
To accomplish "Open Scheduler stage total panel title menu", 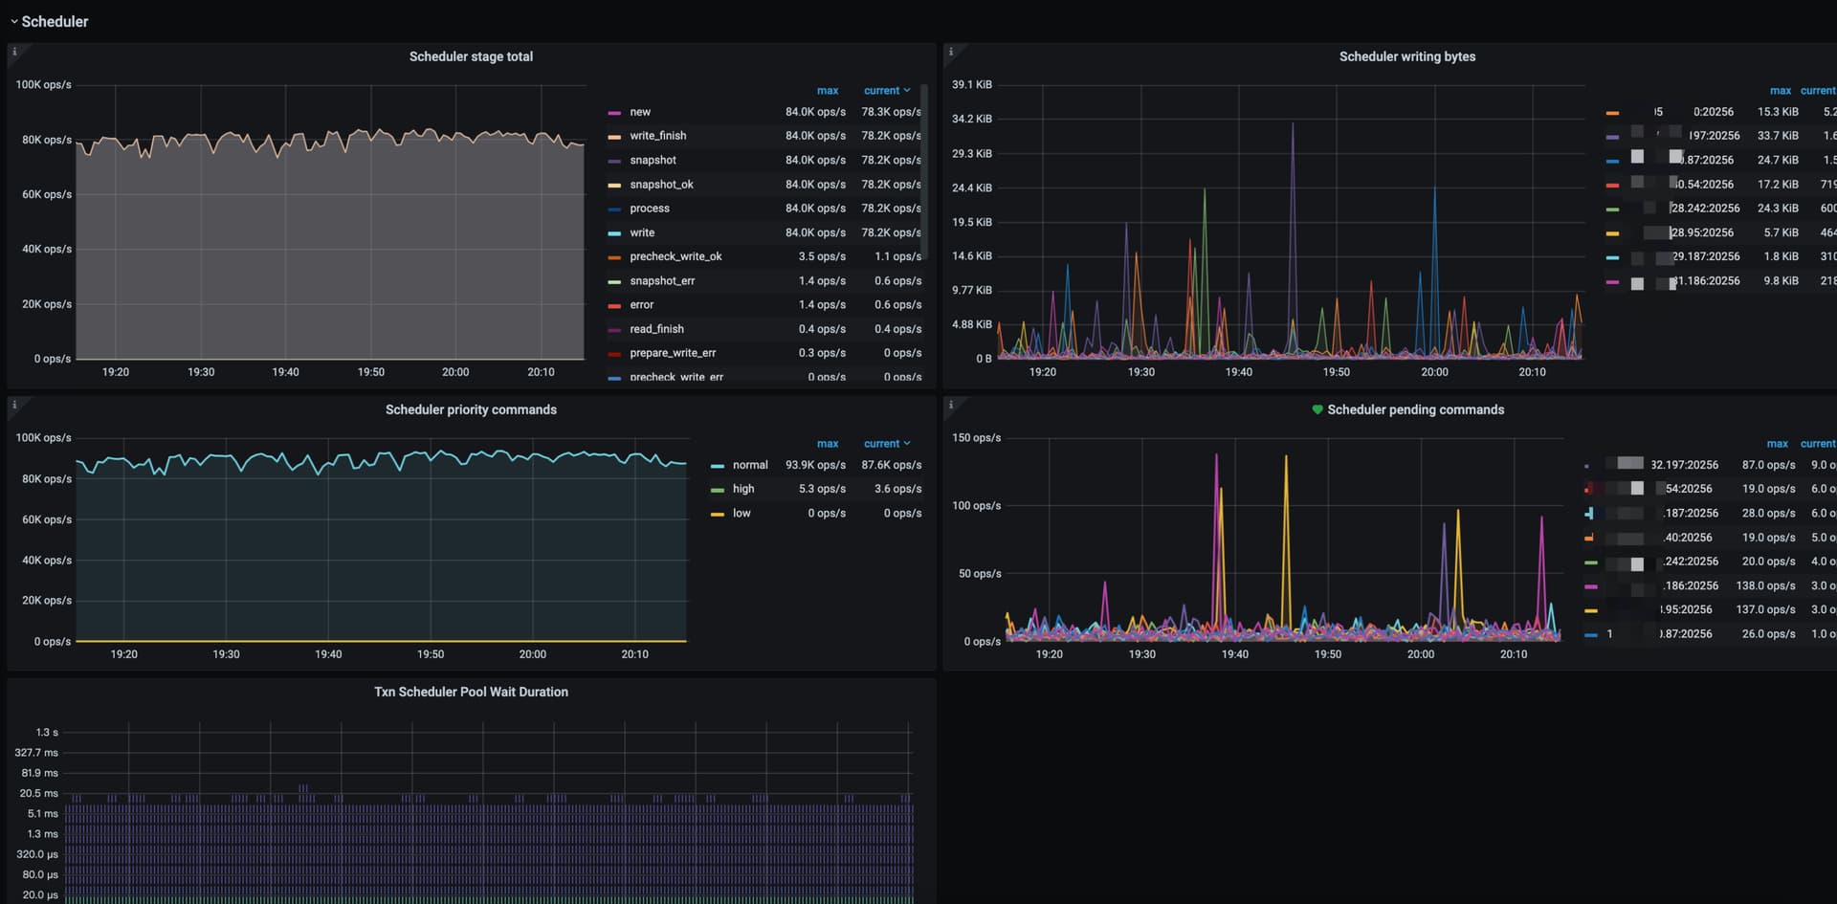I will 471,56.
